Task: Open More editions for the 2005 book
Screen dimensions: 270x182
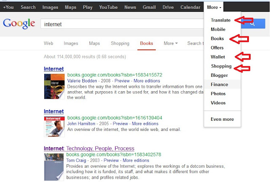Action: tap(145, 124)
